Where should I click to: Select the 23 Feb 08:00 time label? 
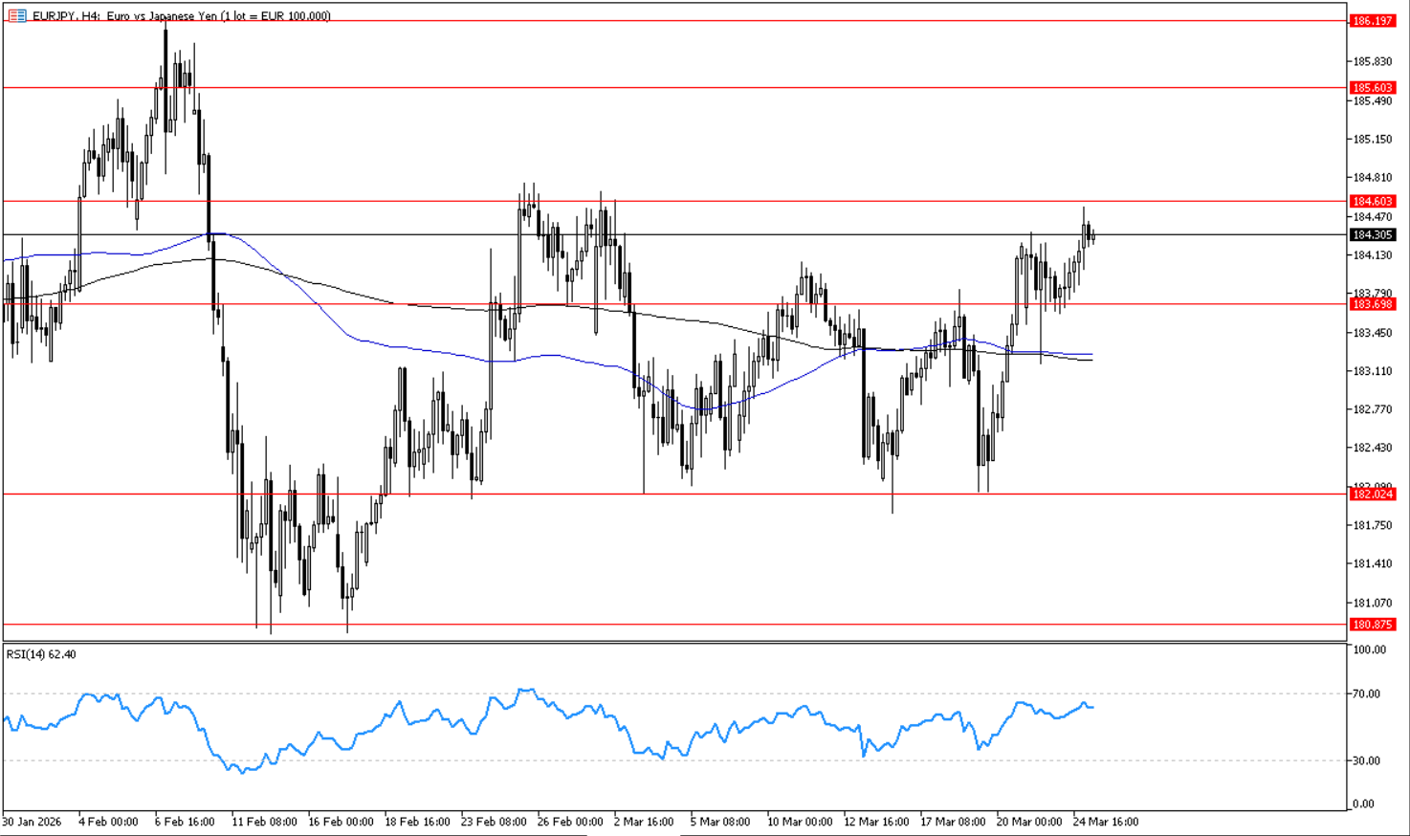click(x=493, y=822)
